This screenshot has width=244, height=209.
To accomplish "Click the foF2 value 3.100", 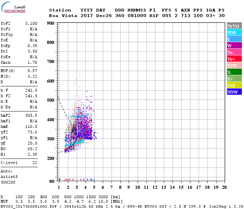I will tap(31, 23).
